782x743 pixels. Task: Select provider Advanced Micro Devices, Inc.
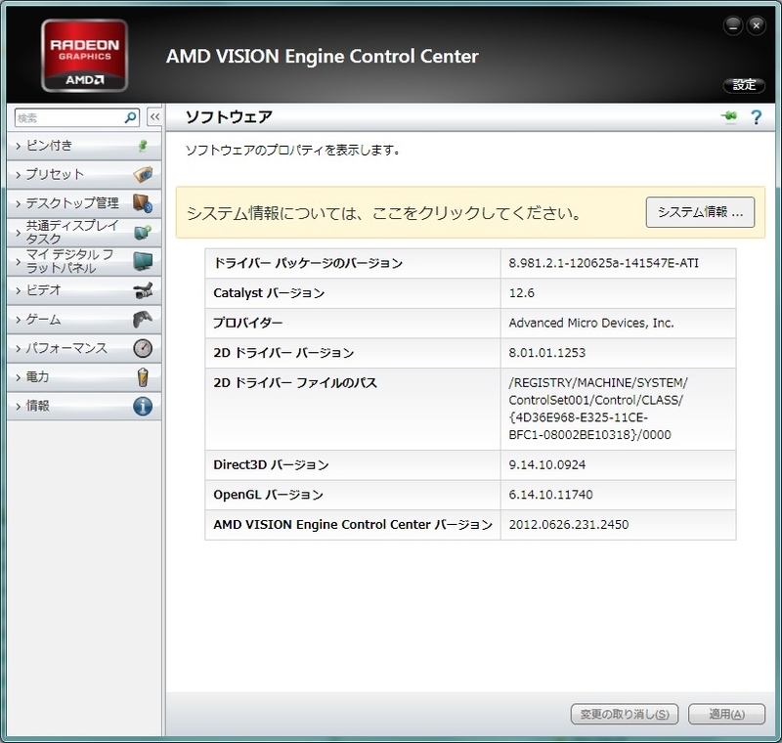click(x=591, y=323)
